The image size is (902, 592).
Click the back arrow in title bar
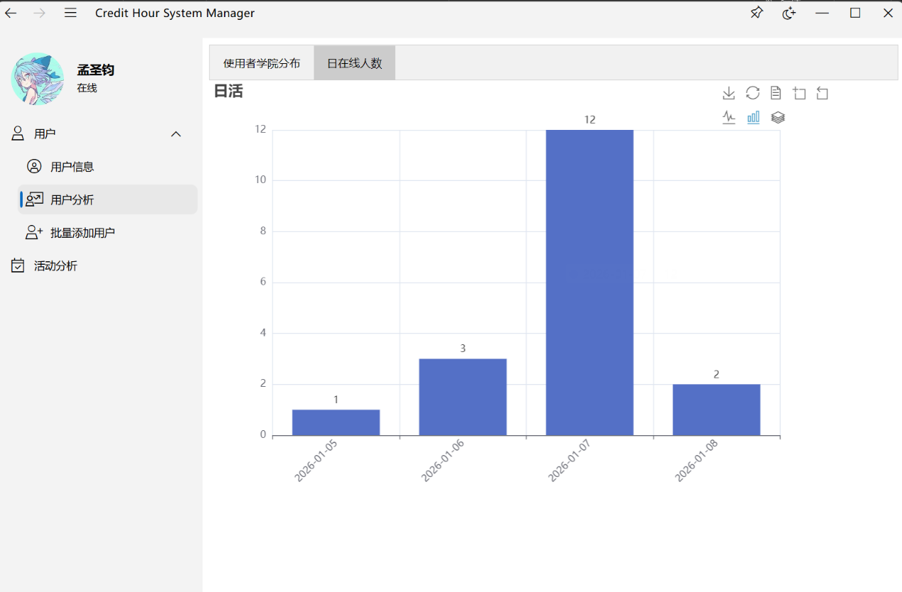point(11,13)
